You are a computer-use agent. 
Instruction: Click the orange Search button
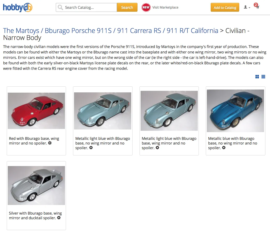click(x=127, y=8)
